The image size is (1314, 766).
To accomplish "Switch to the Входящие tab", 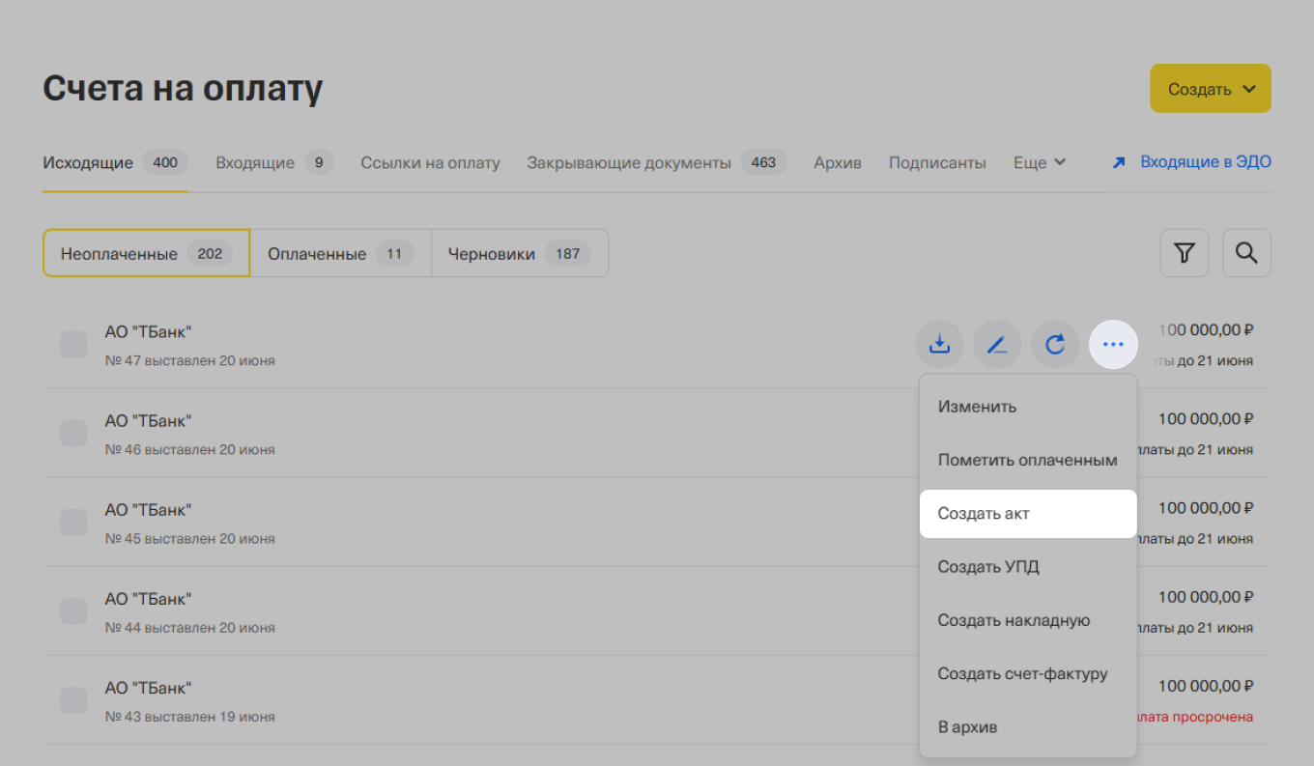I will pos(255,162).
